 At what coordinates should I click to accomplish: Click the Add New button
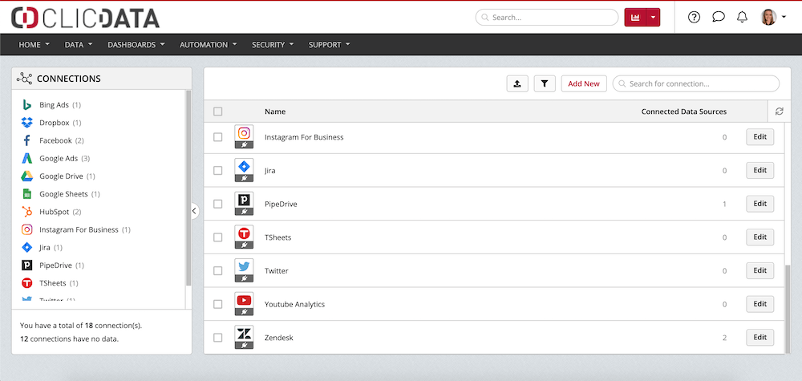point(584,83)
